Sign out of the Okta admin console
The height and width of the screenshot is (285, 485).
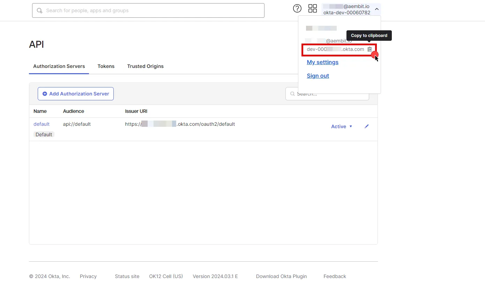tap(318, 76)
